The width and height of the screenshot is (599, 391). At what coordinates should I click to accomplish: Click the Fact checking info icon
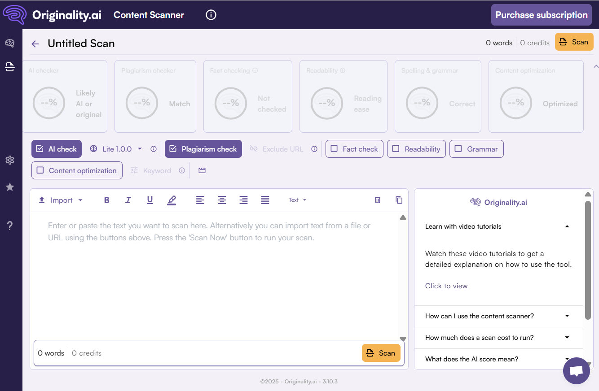255,70
